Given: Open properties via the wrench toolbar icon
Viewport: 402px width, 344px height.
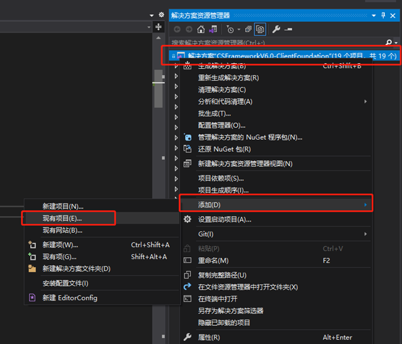Looking at the screenshot, I should (x=276, y=29).
